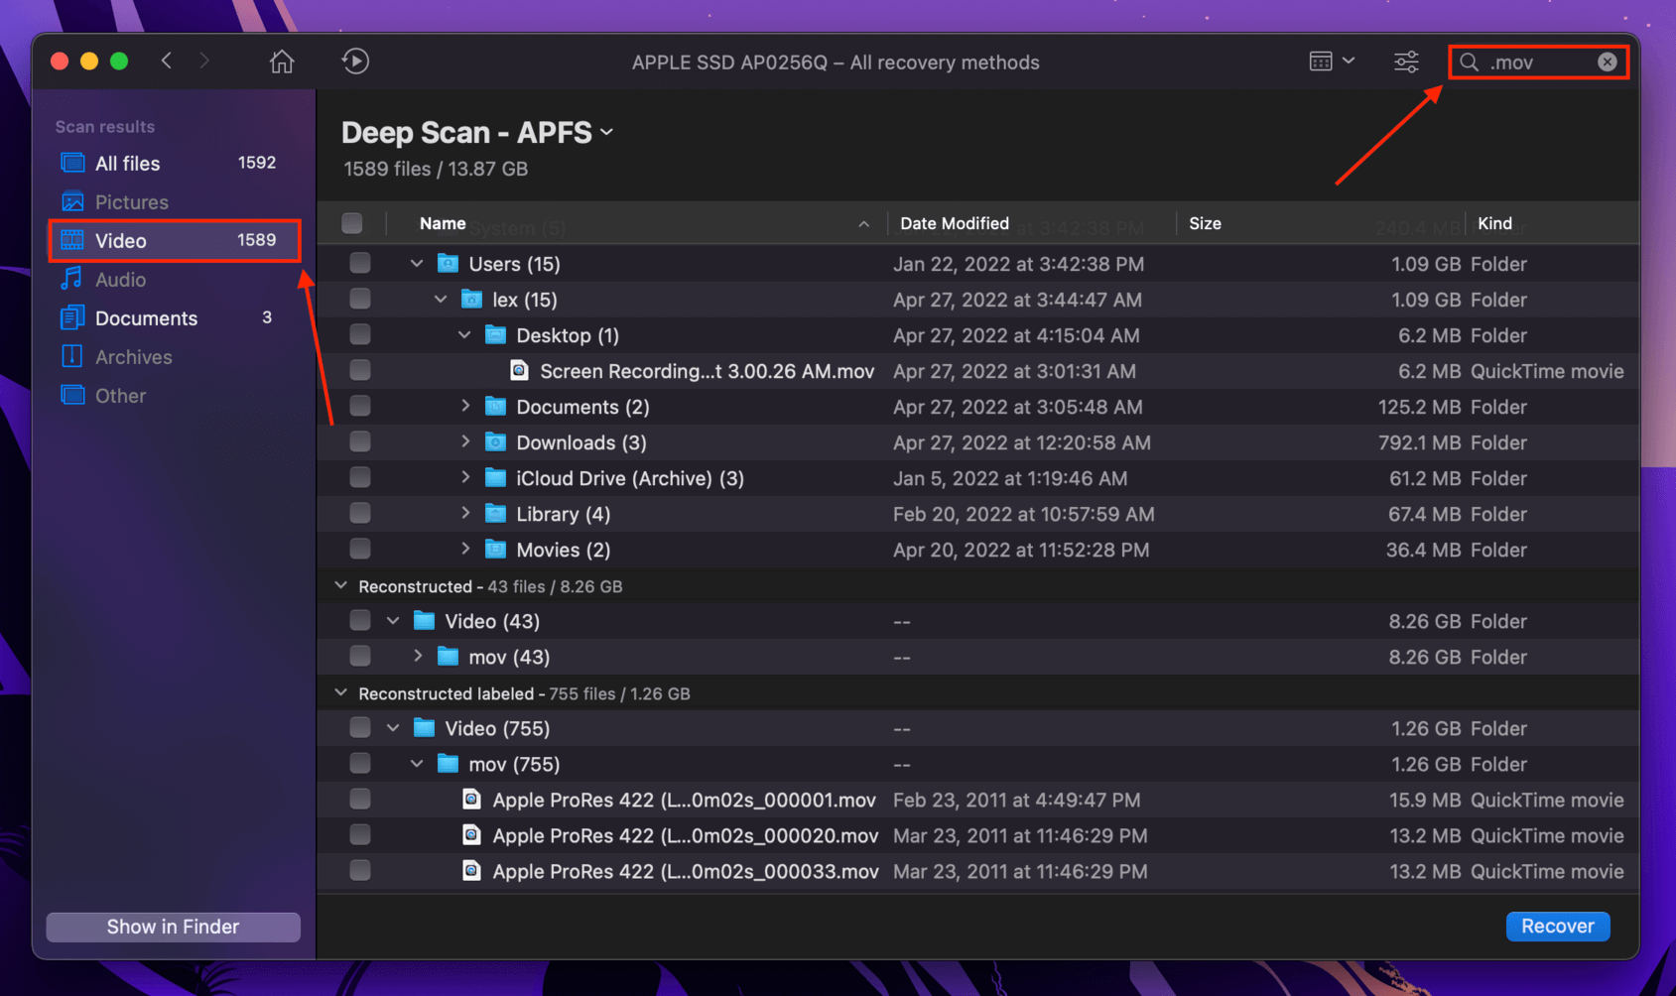Image resolution: width=1676 pixels, height=996 pixels.
Task: Click the Downloads folder icon
Action: point(495,441)
